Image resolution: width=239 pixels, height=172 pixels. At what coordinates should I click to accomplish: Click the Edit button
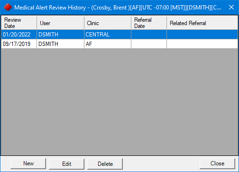click(66, 164)
